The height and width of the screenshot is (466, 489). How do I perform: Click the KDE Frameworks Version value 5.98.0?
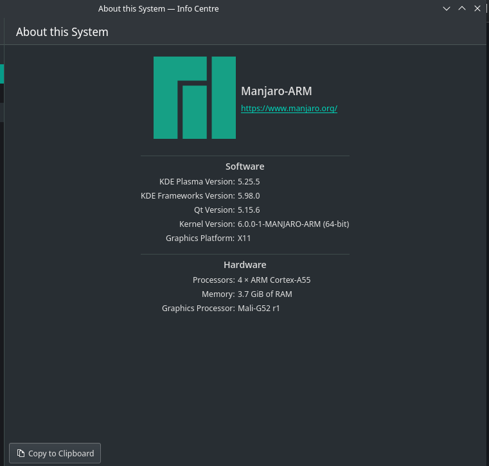pos(249,196)
